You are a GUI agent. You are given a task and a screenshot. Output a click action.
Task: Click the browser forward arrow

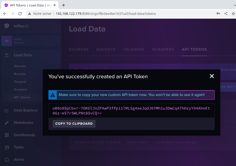[12, 14]
